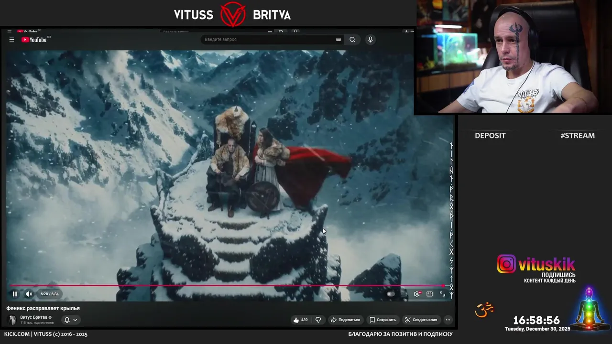Viewport: 612px width, 344px height.
Task: Start voice search with microphone
Action: tap(370, 40)
